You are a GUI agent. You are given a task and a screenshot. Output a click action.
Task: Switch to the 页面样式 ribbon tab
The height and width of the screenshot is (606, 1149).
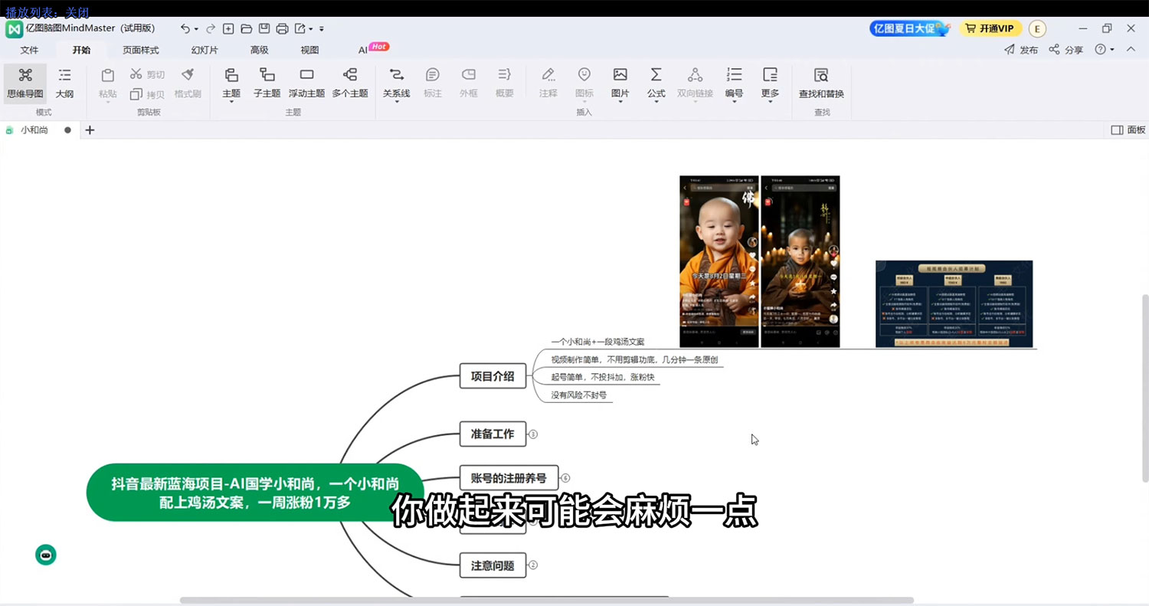coord(140,50)
